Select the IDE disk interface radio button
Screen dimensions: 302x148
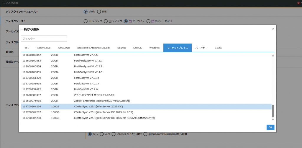tap(99, 12)
